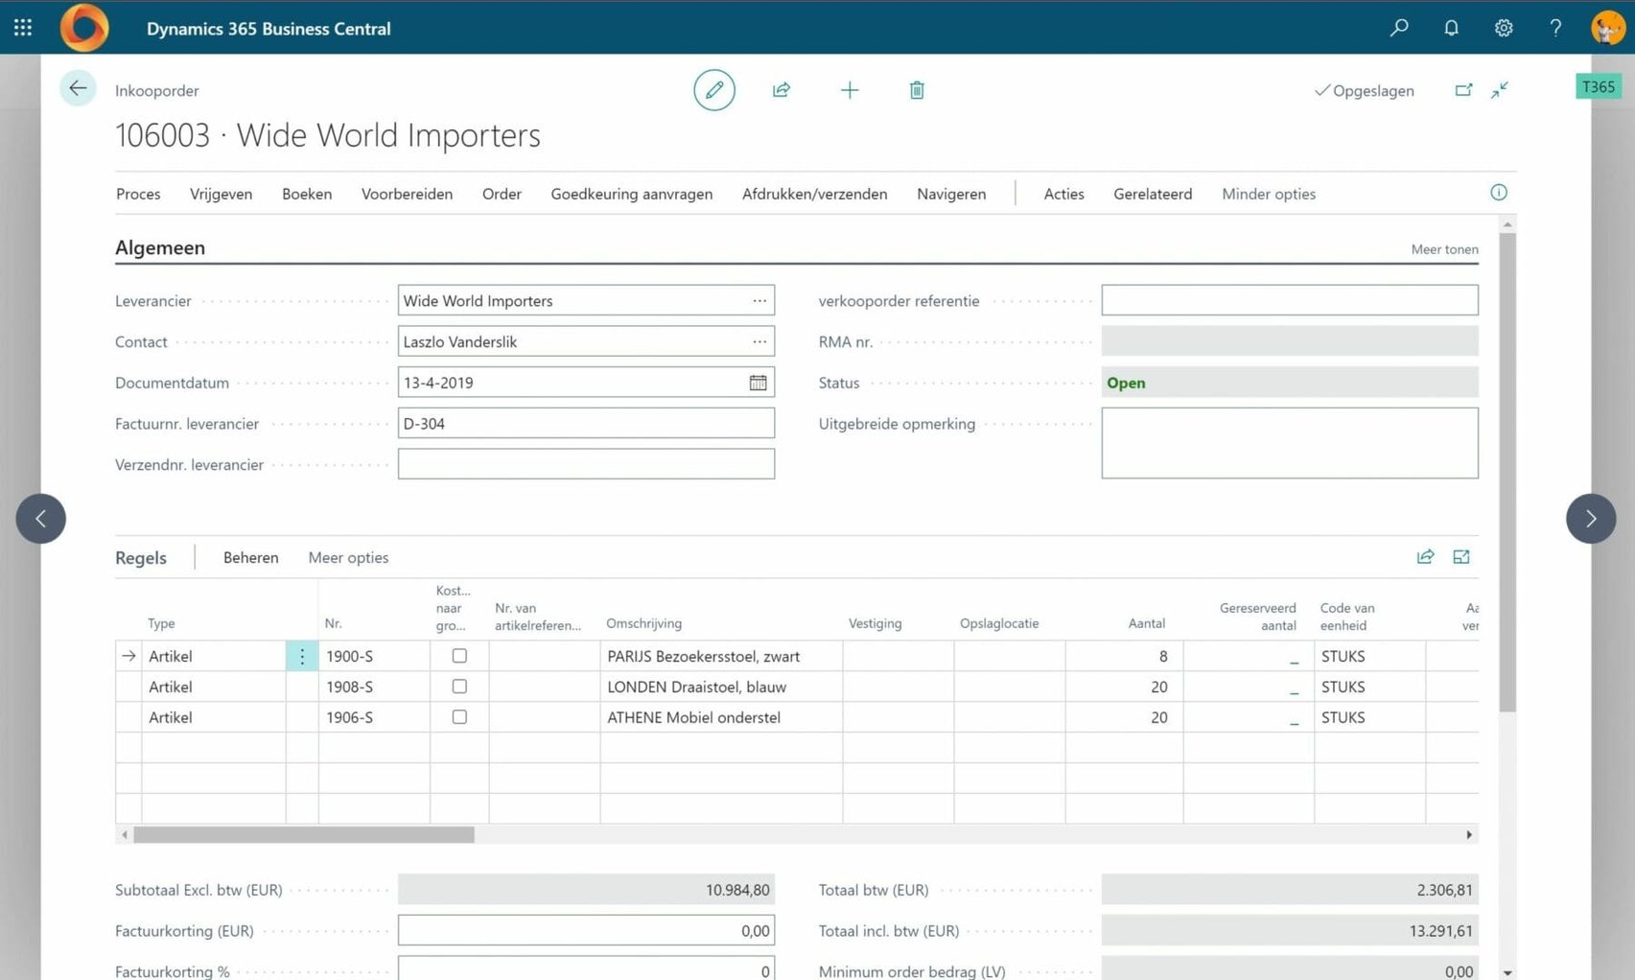Click Minder opties to show fewer options
The height and width of the screenshot is (980, 1635).
1269,194
